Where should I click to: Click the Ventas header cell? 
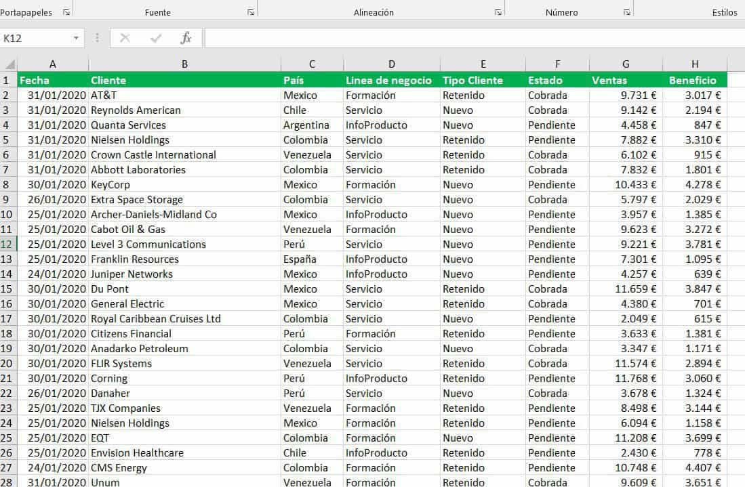coord(626,80)
